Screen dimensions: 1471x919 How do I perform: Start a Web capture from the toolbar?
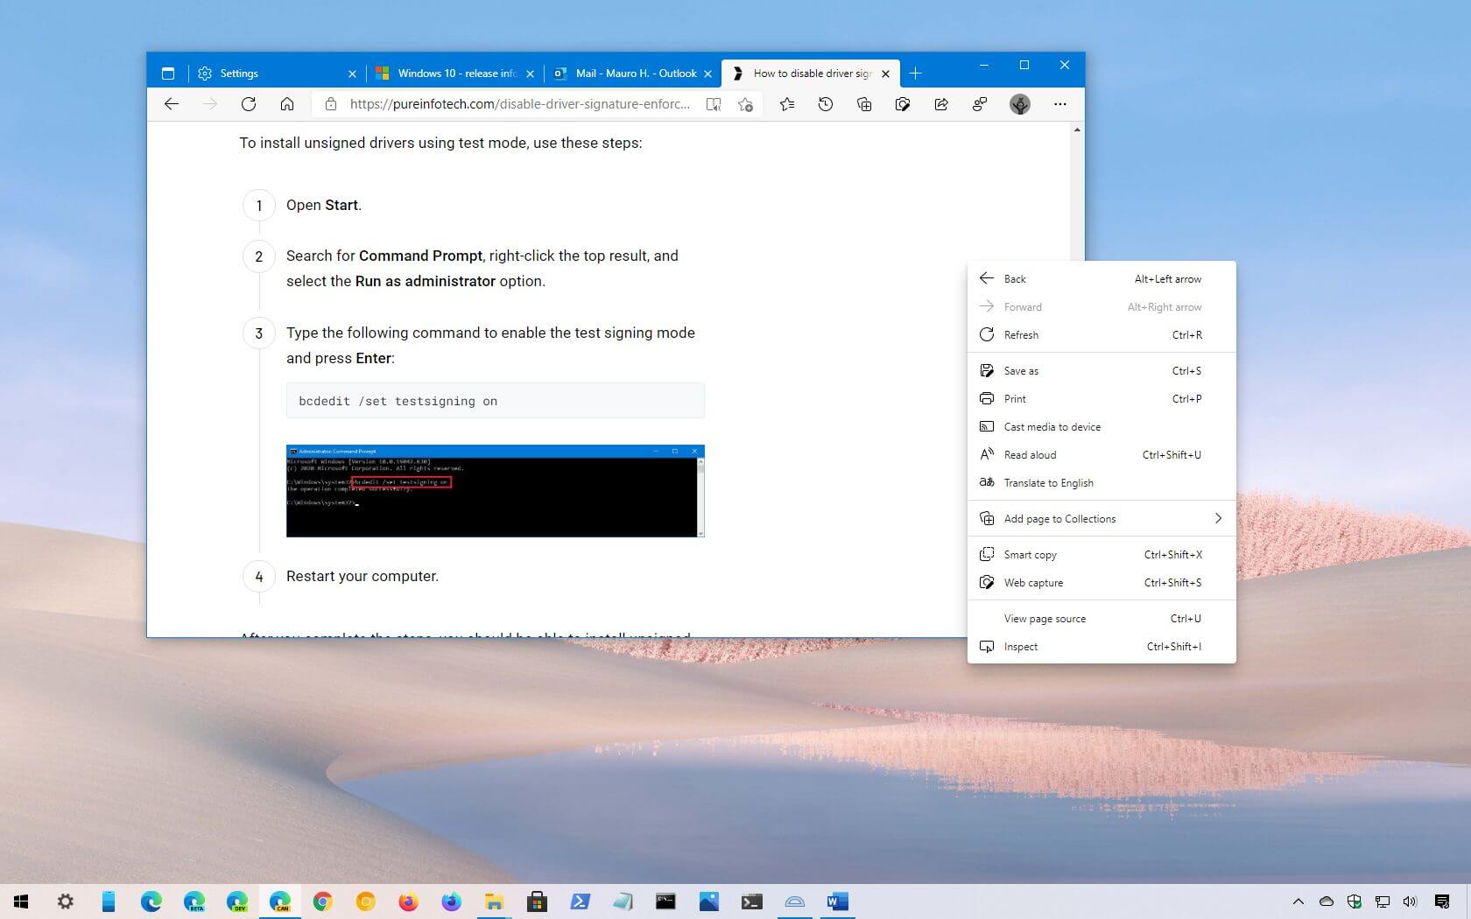point(903,104)
